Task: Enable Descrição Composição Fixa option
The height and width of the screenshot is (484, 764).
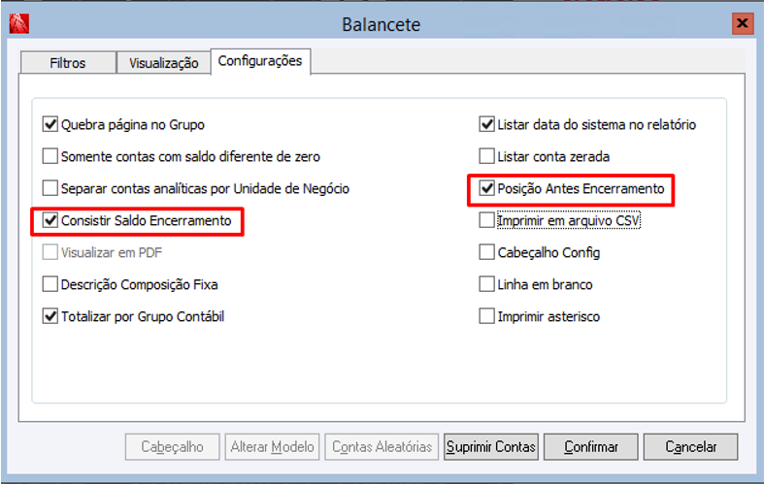Action: pos(50,285)
